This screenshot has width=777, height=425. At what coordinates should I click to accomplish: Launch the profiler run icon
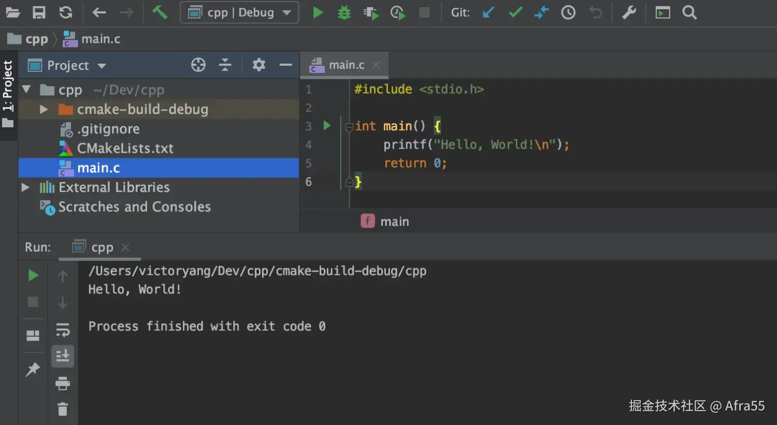398,12
